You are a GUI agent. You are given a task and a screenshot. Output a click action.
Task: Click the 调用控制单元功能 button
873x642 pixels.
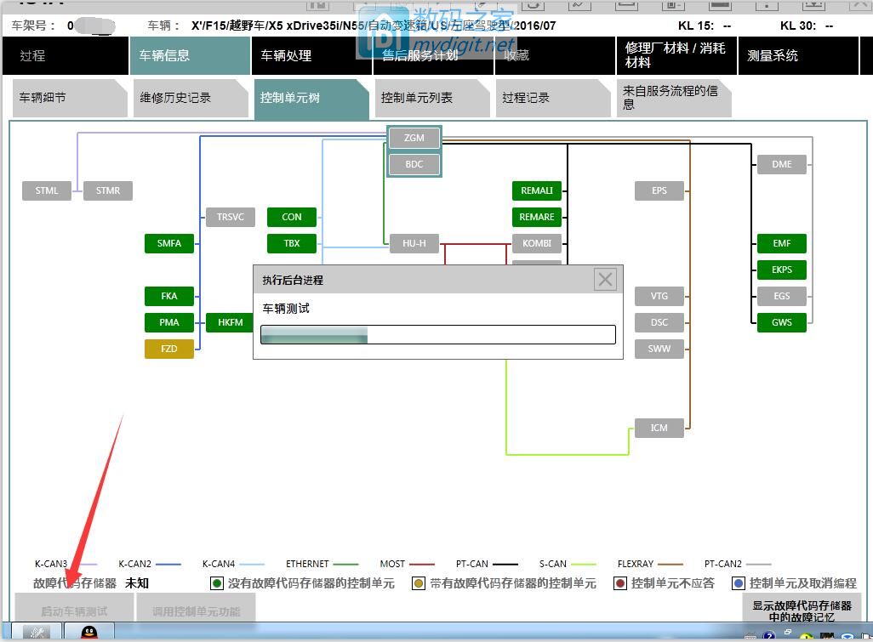pos(196,611)
